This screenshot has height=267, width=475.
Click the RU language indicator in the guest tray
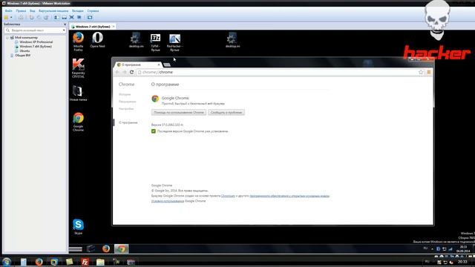(x=425, y=248)
